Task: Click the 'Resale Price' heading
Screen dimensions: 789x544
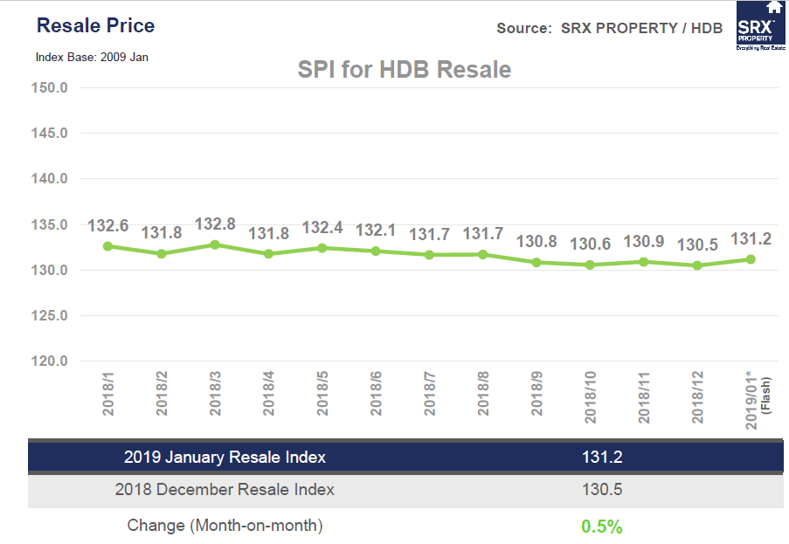Action: pyautogui.click(x=95, y=25)
